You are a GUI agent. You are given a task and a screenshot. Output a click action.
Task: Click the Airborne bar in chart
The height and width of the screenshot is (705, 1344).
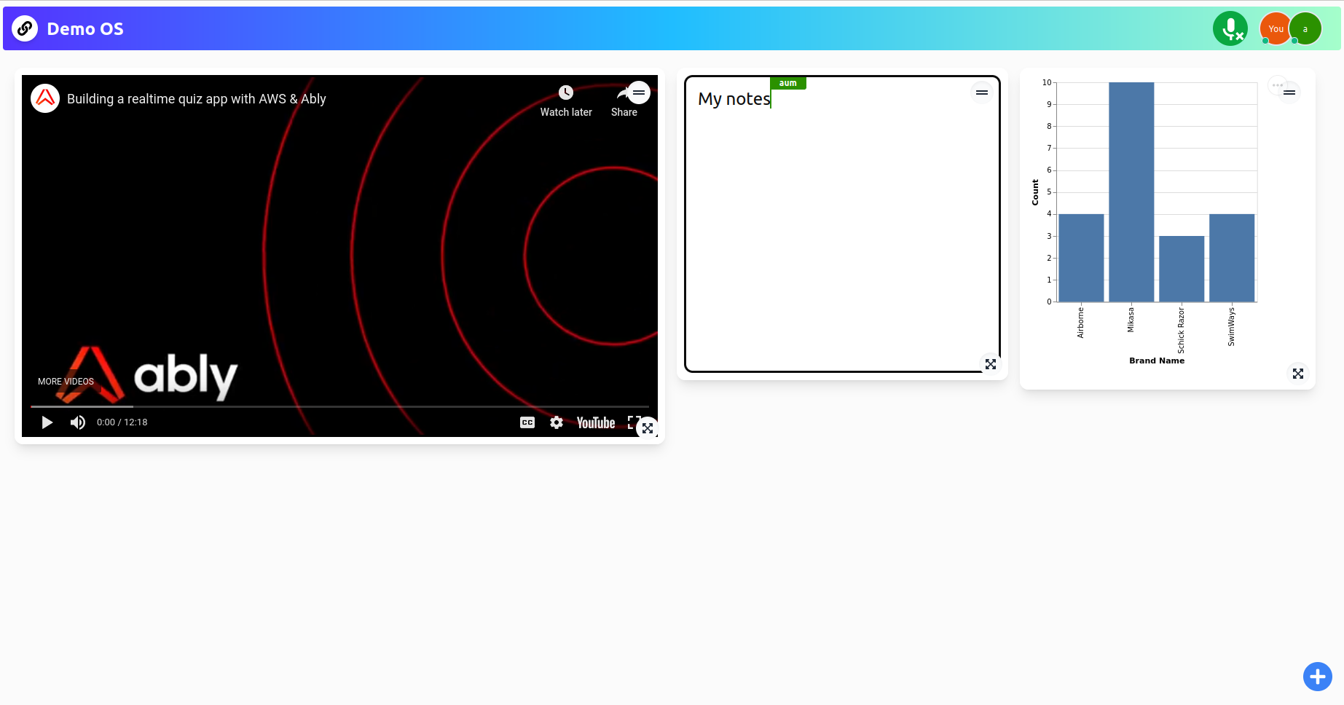pos(1081,258)
